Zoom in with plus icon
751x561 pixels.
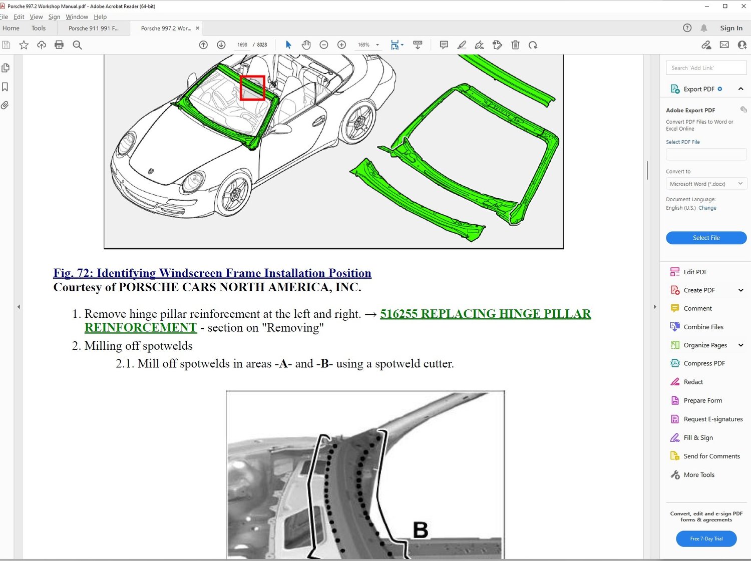tap(341, 45)
